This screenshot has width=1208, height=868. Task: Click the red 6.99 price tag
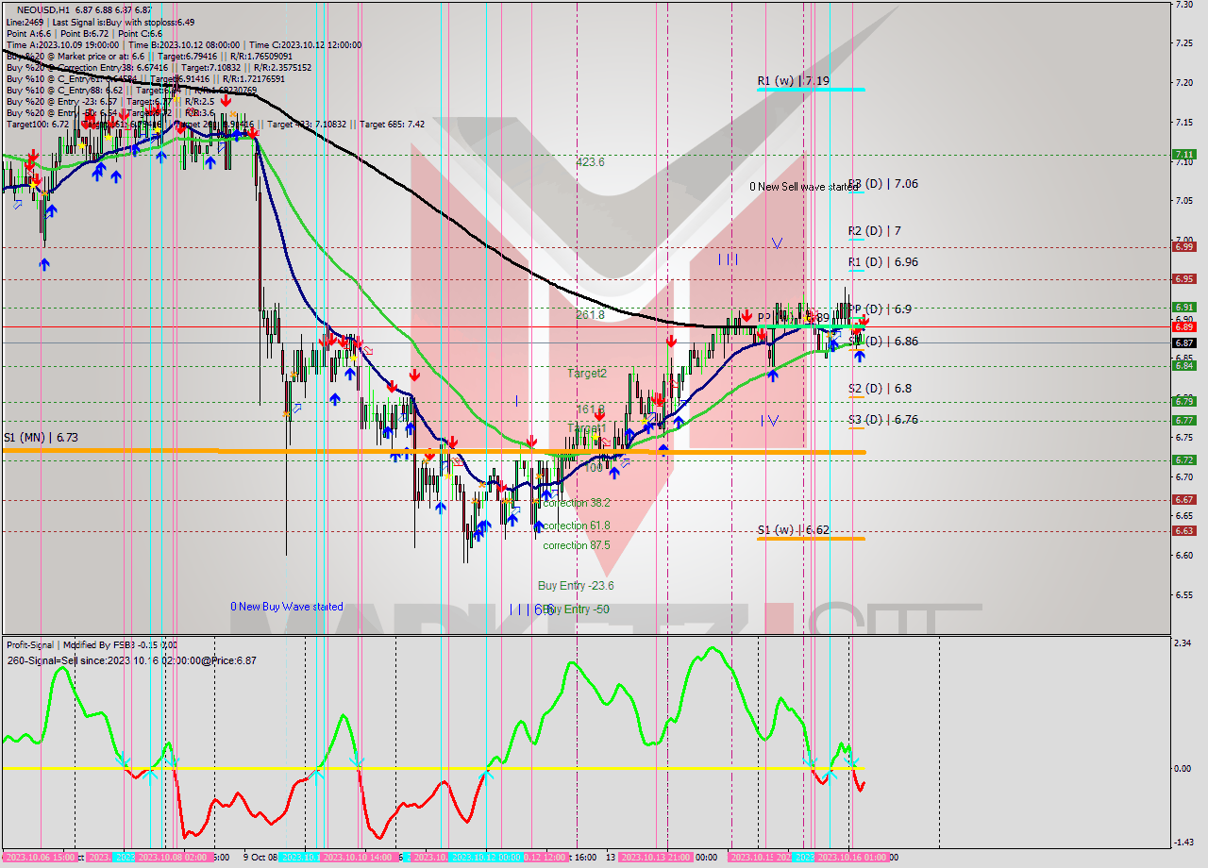coord(1183,246)
